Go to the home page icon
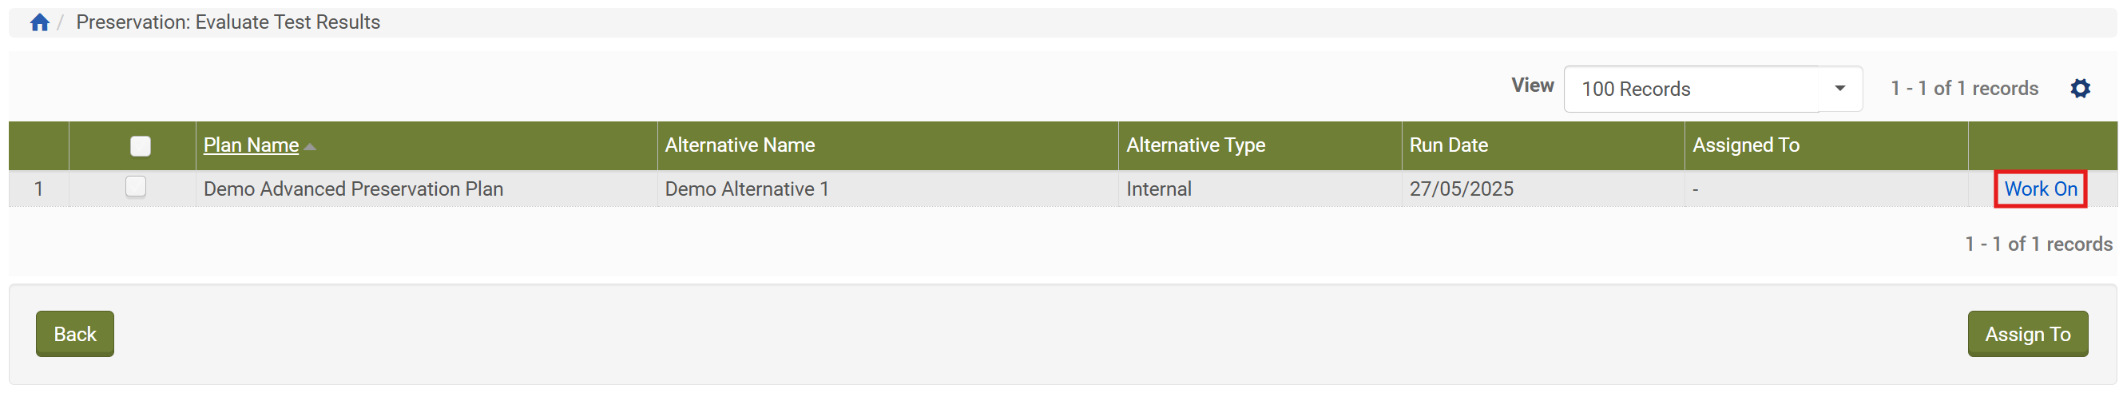The image size is (2127, 405). (39, 22)
